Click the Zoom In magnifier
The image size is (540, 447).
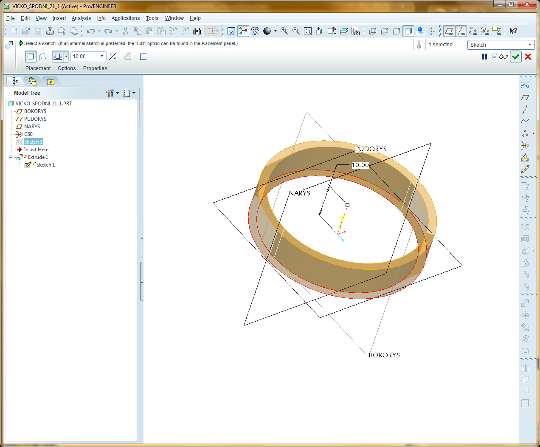[x=284, y=31]
